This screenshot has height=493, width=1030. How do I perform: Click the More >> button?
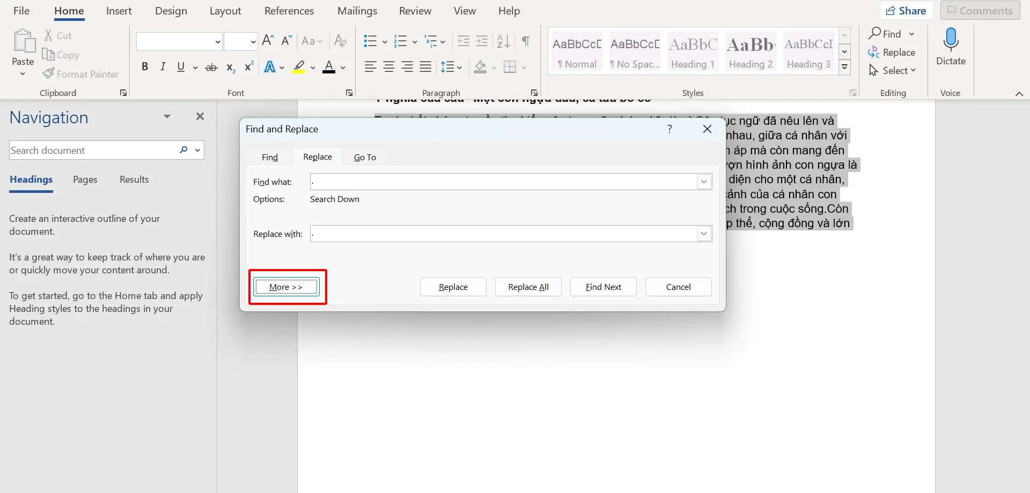coord(286,287)
